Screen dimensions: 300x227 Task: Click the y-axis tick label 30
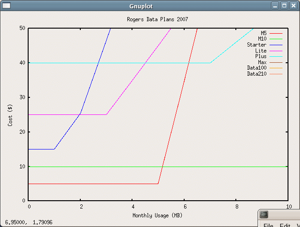pos(22,97)
